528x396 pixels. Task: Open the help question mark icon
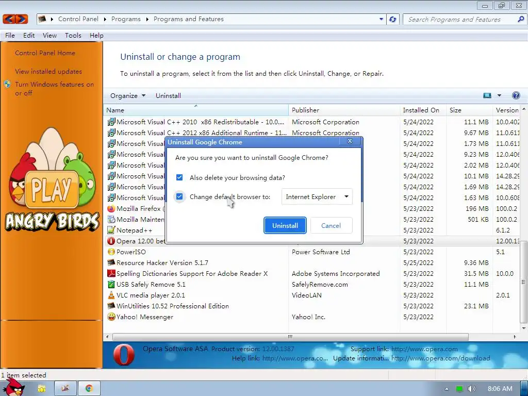click(x=516, y=95)
